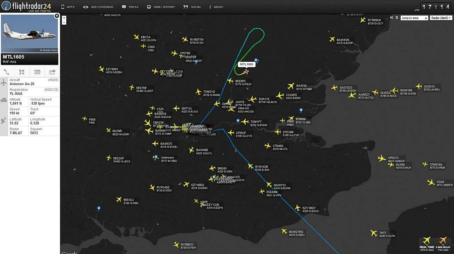
Task: Select the RYR143R aircraft icon
Action: pos(250,166)
